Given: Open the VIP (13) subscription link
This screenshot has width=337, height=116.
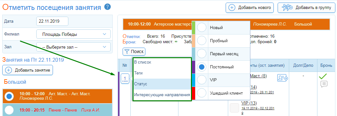Looking at the screenshot, I should click(249, 103).
